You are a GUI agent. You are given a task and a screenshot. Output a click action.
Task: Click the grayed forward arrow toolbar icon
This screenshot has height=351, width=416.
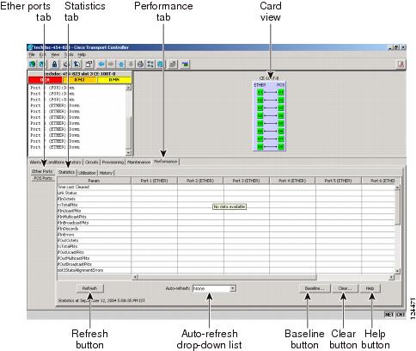(111, 65)
